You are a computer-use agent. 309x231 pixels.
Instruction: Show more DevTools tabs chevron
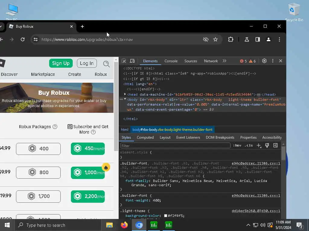[225, 61]
